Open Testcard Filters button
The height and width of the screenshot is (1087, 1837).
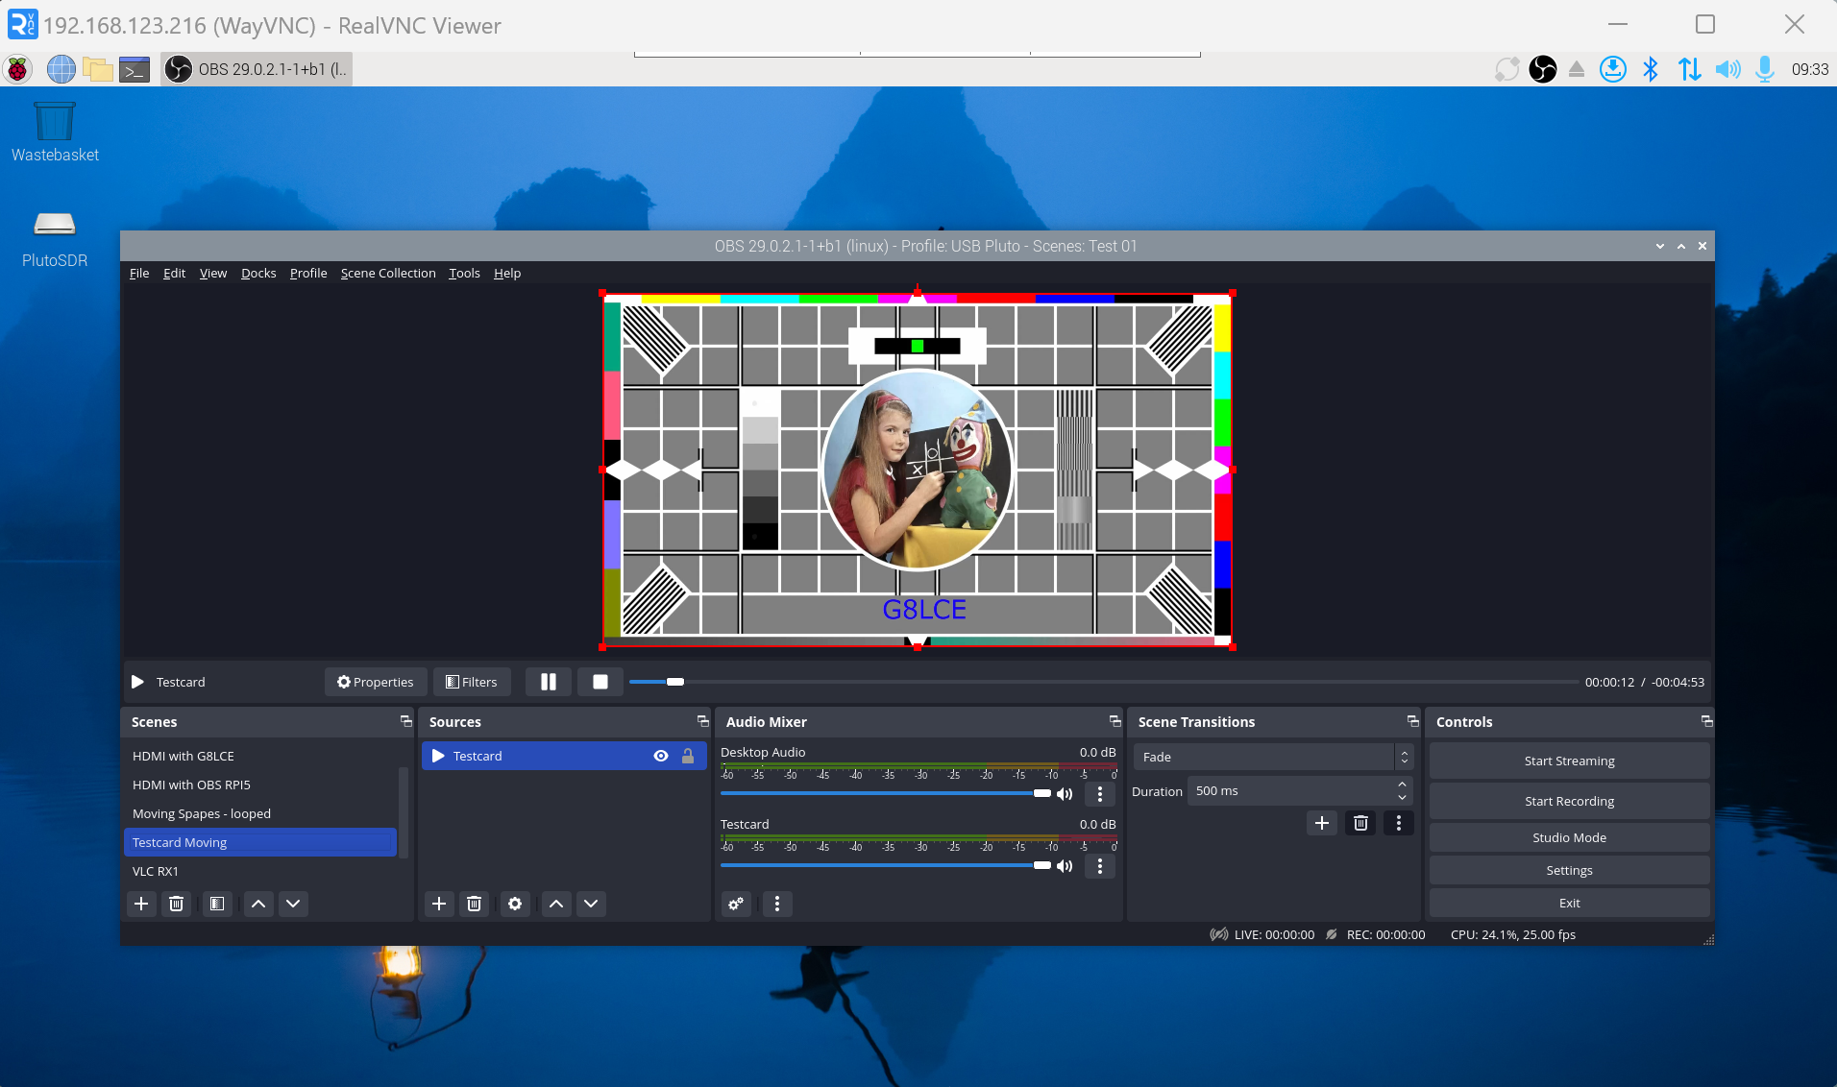tap(472, 682)
